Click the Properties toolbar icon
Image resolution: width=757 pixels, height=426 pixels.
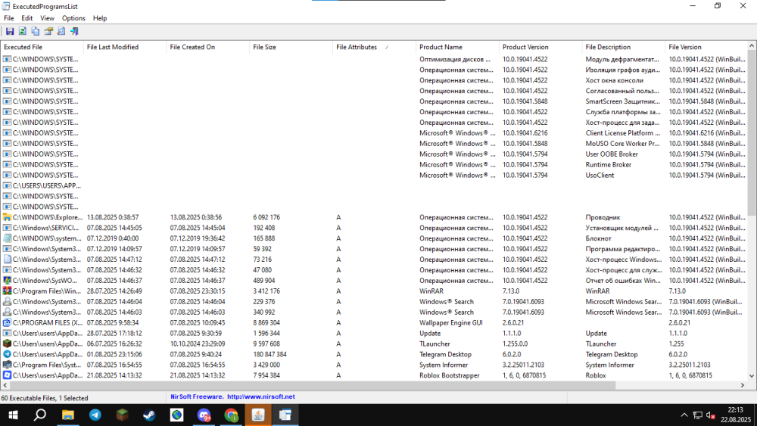pyautogui.click(x=48, y=31)
